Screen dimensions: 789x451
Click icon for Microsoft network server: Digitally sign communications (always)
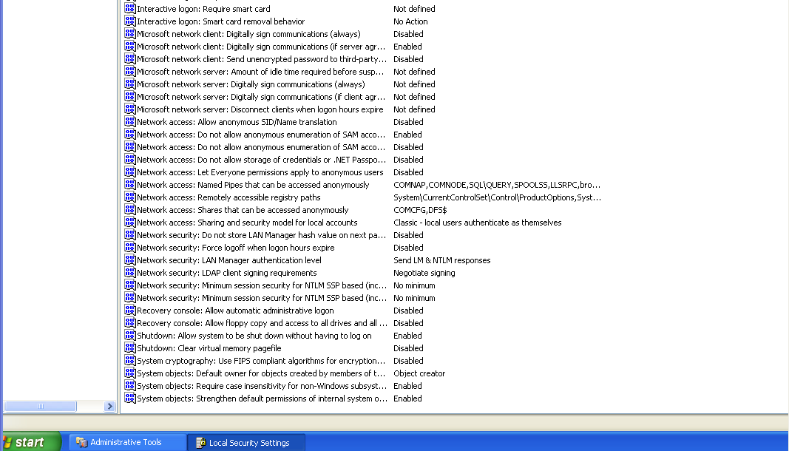[x=130, y=84]
